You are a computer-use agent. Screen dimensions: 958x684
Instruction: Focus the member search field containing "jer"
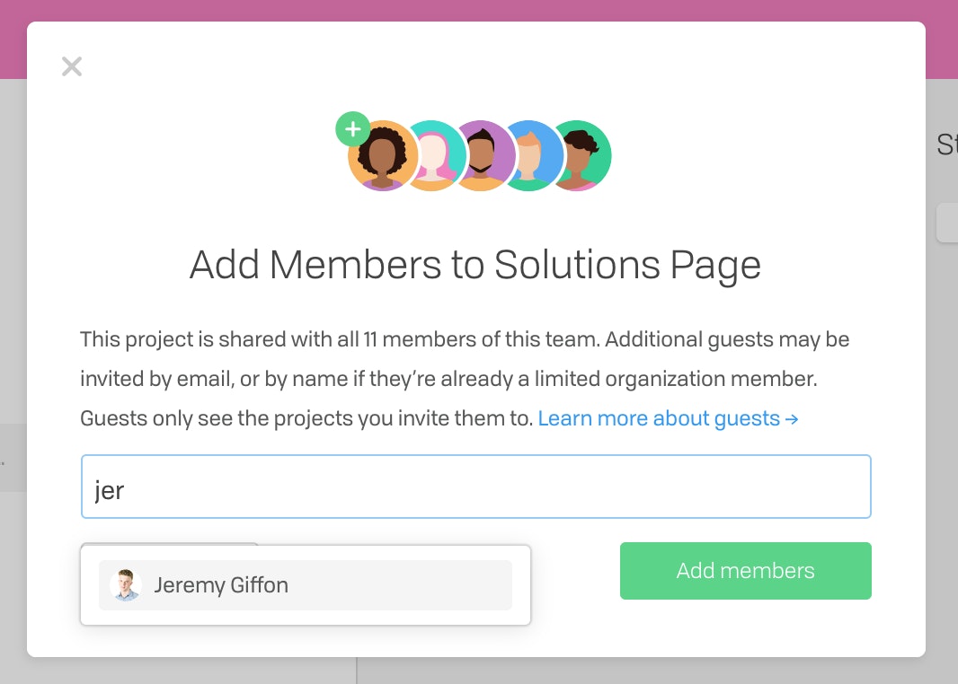click(x=476, y=487)
